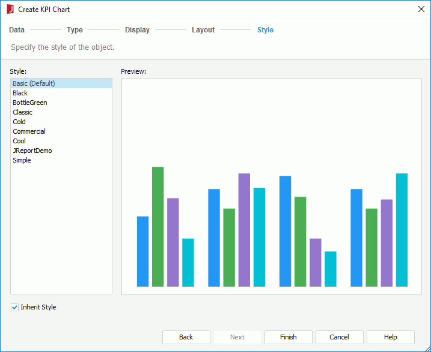Pick the Cool style
The image size is (431, 352).
tap(61, 141)
